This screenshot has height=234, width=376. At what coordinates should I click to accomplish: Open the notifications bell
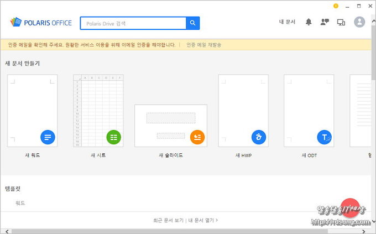(x=309, y=22)
